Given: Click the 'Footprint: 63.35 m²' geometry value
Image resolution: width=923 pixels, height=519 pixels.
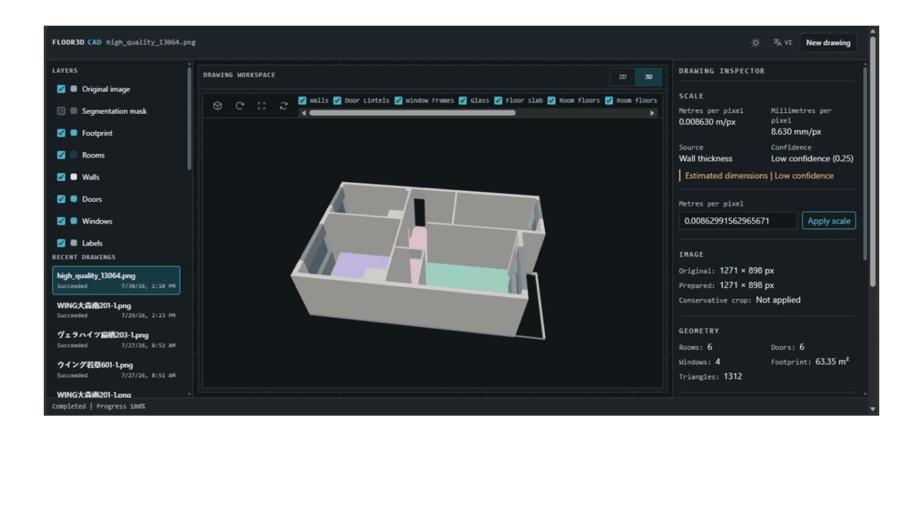Looking at the screenshot, I should (x=810, y=362).
